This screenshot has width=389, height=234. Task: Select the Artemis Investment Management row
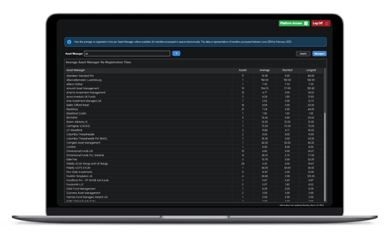click(194, 93)
